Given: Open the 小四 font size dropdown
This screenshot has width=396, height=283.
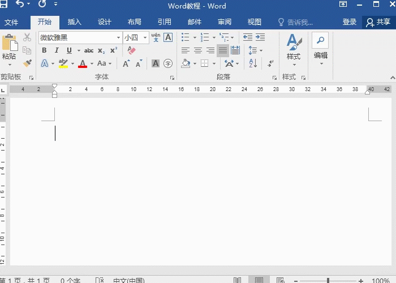Looking at the screenshot, I should [145, 37].
